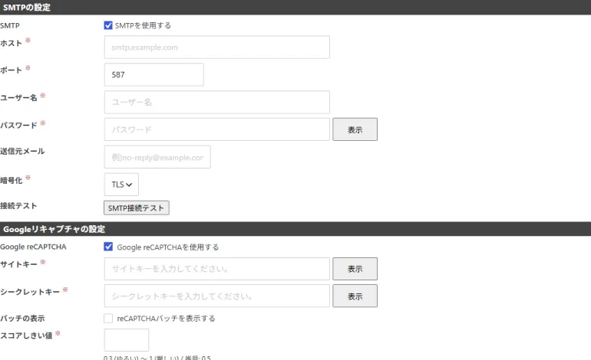Image resolution: width=591 pixels, height=360 pixels.
Task: Enable reCAPTCHAバッチを表示する checkbox
Action: click(x=108, y=318)
